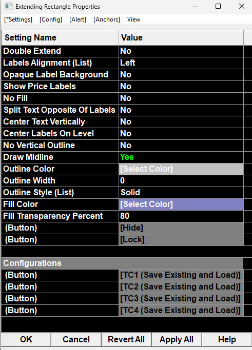Open the Config menu
Image resolution: width=252 pixels, height=350 pixels.
pyautogui.click(x=51, y=19)
